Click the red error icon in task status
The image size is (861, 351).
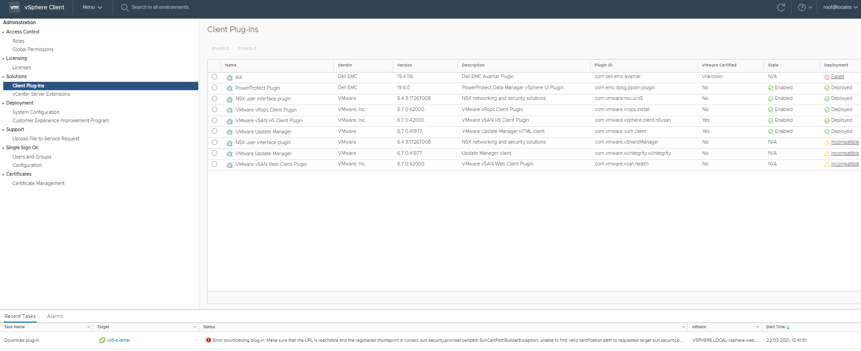pos(209,340)
